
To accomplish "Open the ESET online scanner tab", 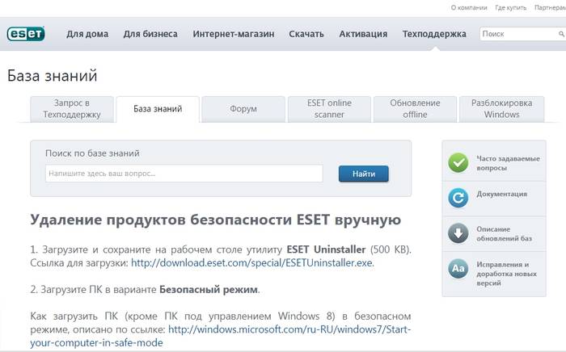I will [x=329, y=109].
